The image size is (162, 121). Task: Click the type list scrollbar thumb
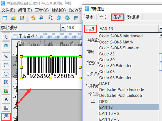coord(161,62)
